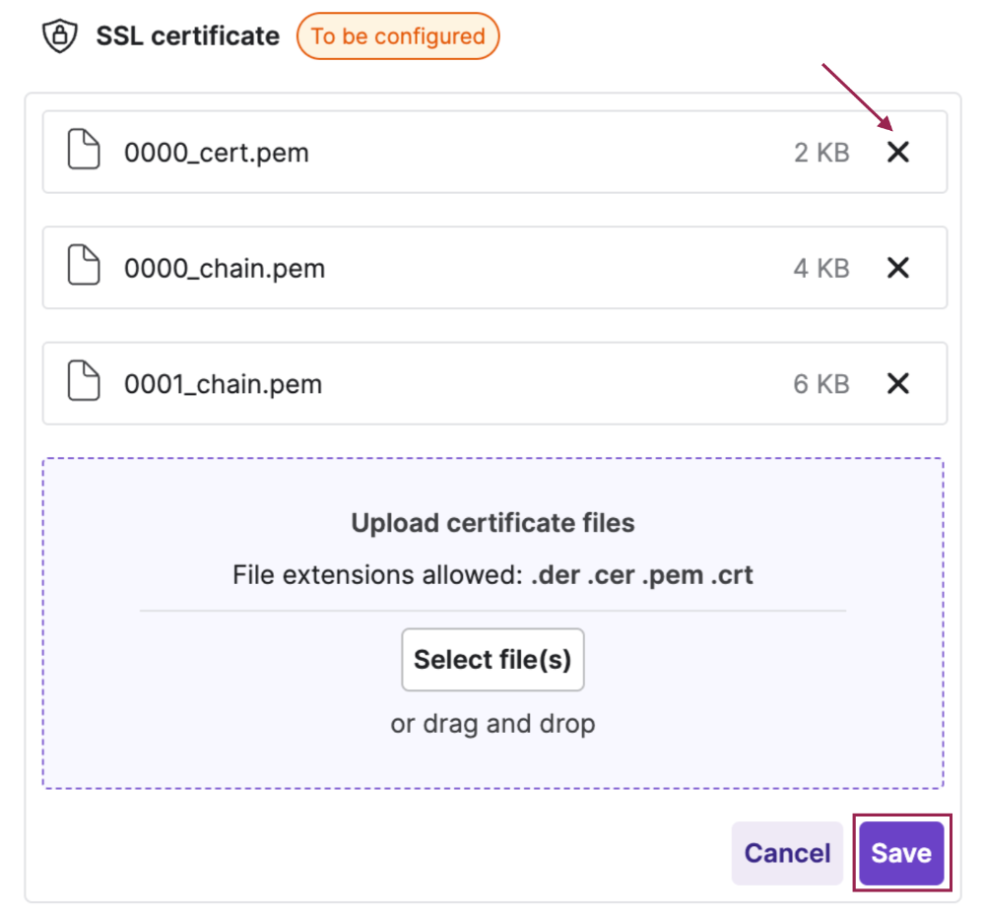Click the 'File extensions allowed' text
The width and height of the screenshot is (984, 914).
[x=492, y=574]
